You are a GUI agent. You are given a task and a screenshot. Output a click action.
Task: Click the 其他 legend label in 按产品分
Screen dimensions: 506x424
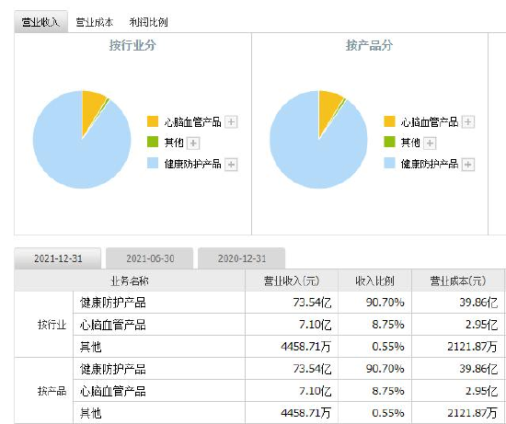410,143
